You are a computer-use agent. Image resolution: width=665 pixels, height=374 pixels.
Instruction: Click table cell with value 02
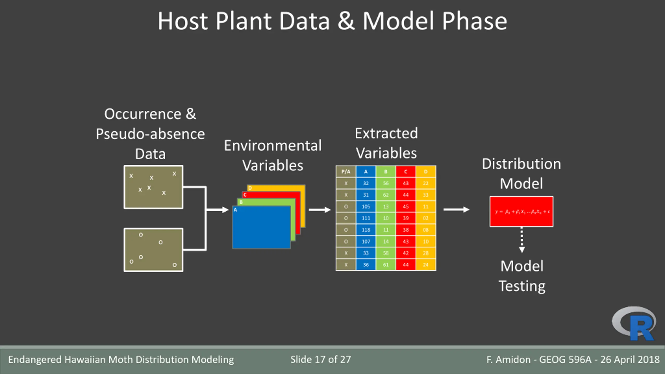(x=426, y=218)
